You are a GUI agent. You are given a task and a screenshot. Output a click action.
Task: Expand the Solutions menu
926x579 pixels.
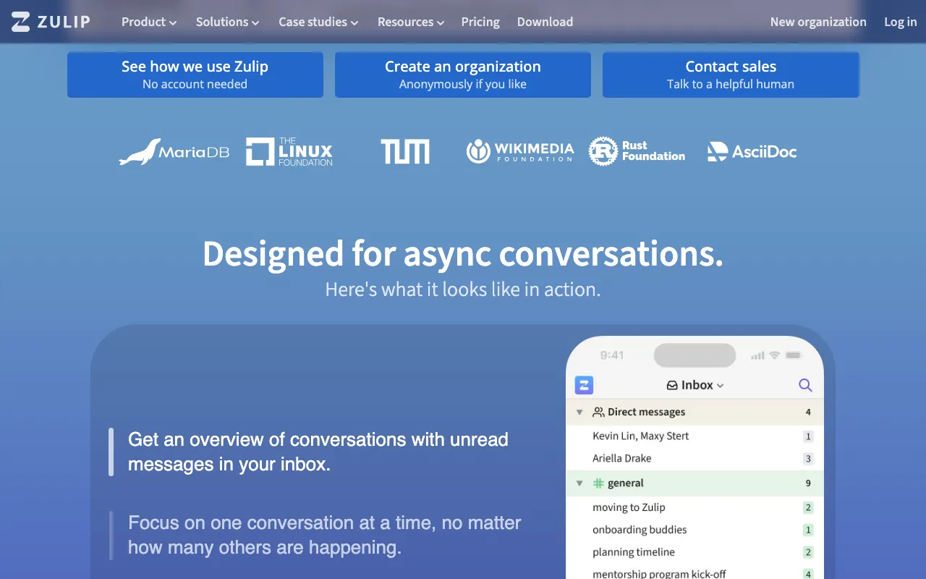[227, 22]
